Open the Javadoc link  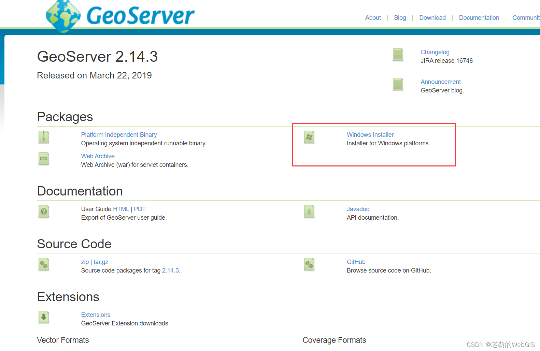(x=358, y=209)
